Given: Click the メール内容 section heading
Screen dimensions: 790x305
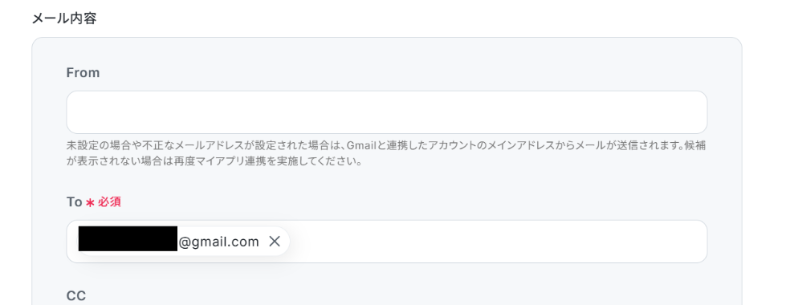Looking at the screenshot, I should (x=64, y=18).
